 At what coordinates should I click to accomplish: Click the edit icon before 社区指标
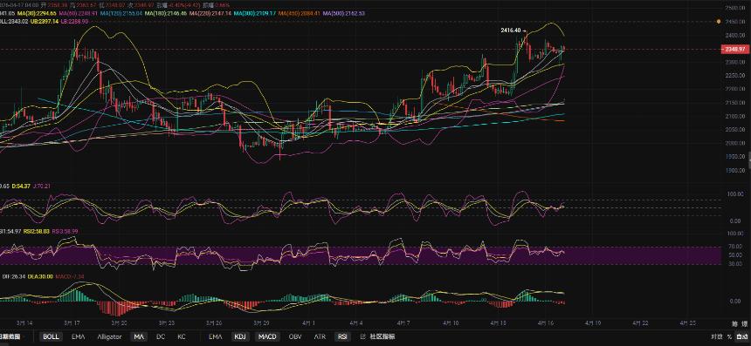pos(362,336)
